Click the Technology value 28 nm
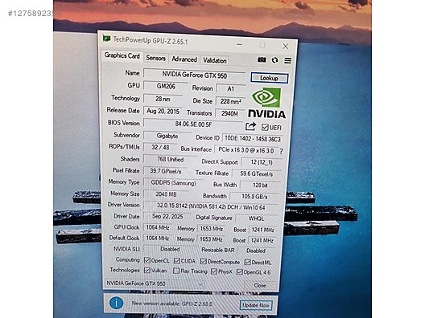425x318 pixels. (x=163, y=99)
